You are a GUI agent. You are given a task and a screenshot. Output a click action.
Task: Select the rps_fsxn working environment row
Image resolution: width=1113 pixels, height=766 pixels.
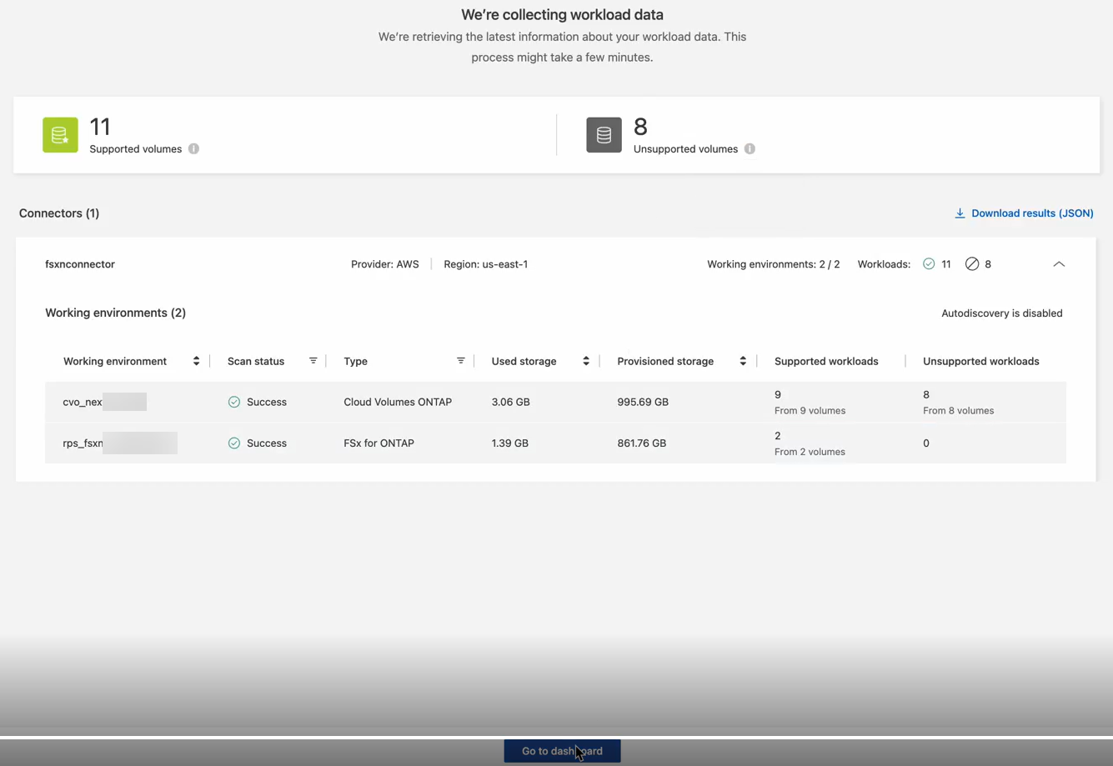coord(555,443)
